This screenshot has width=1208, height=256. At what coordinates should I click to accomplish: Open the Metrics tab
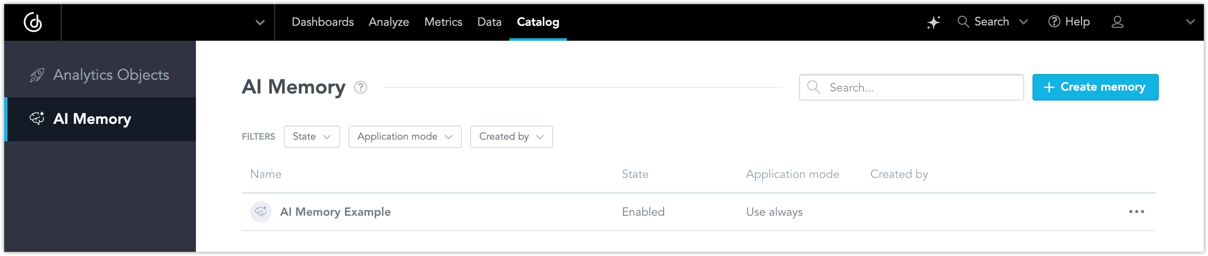[443, 22]
